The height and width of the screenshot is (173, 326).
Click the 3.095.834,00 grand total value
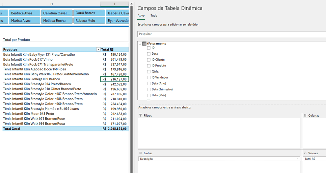pyautogui.click(x=115, y=129)
